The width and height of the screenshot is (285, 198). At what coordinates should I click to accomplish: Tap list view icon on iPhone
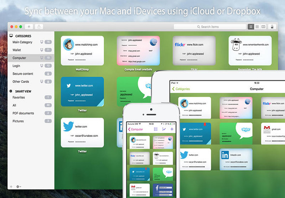tap(156, 129)
